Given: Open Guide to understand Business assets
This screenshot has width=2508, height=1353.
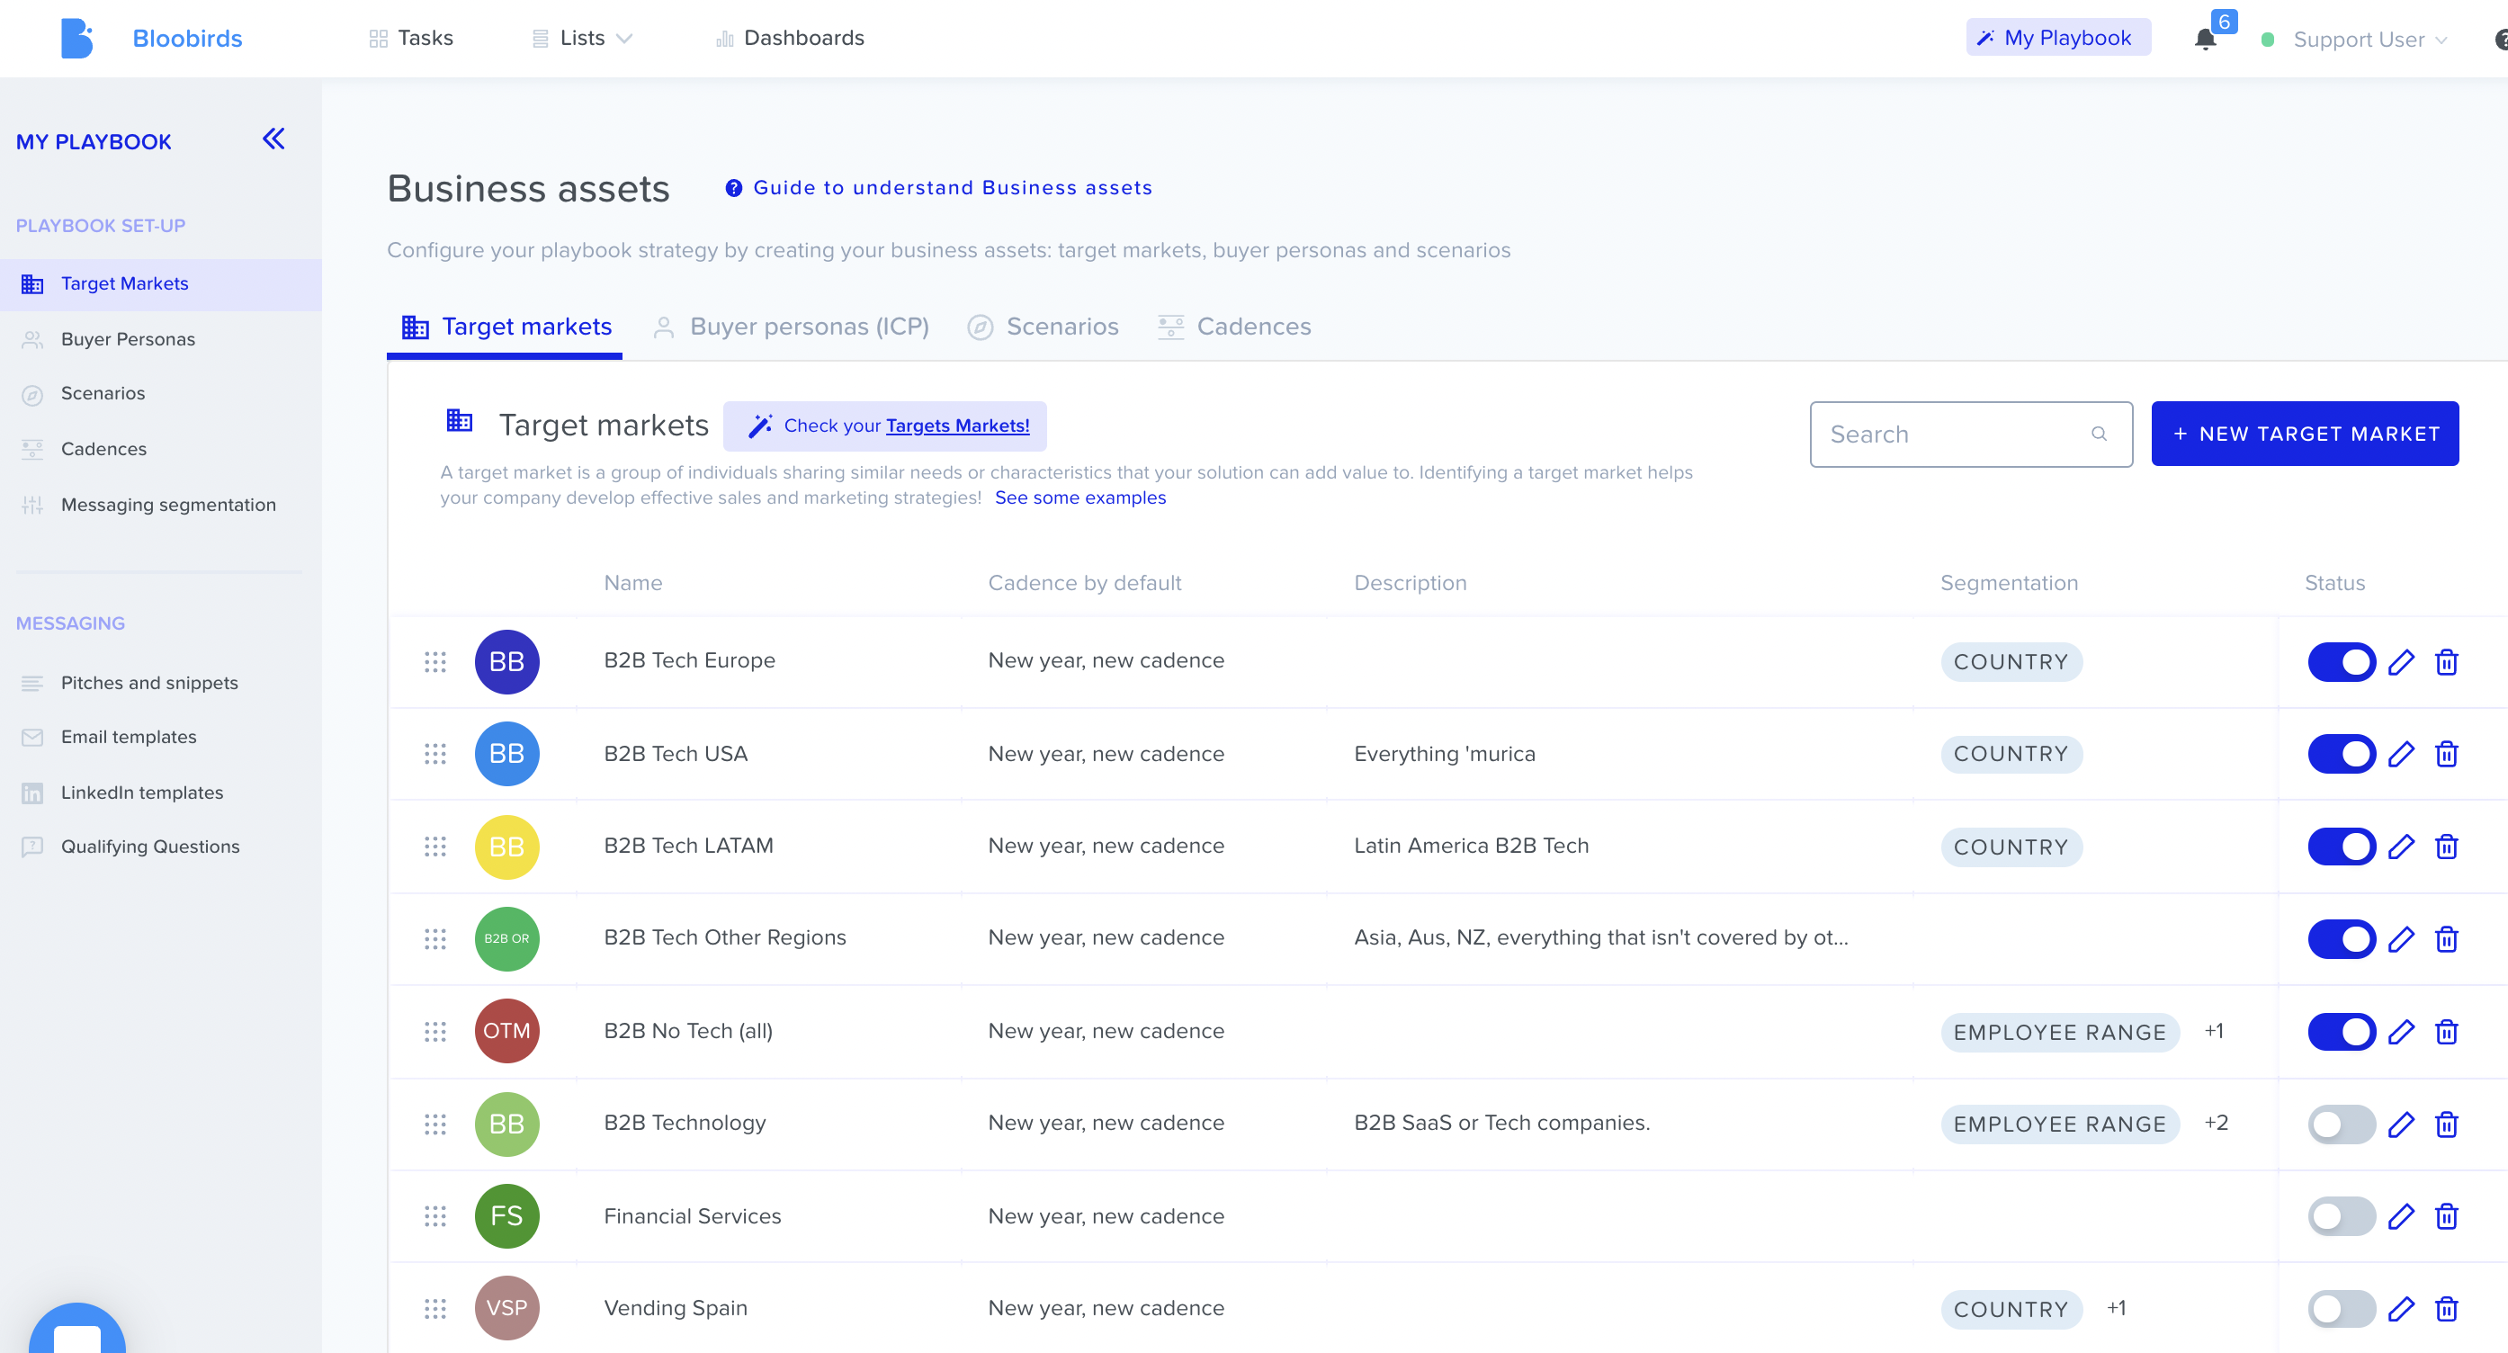Looking at the screenshot, I should point(938,187).
